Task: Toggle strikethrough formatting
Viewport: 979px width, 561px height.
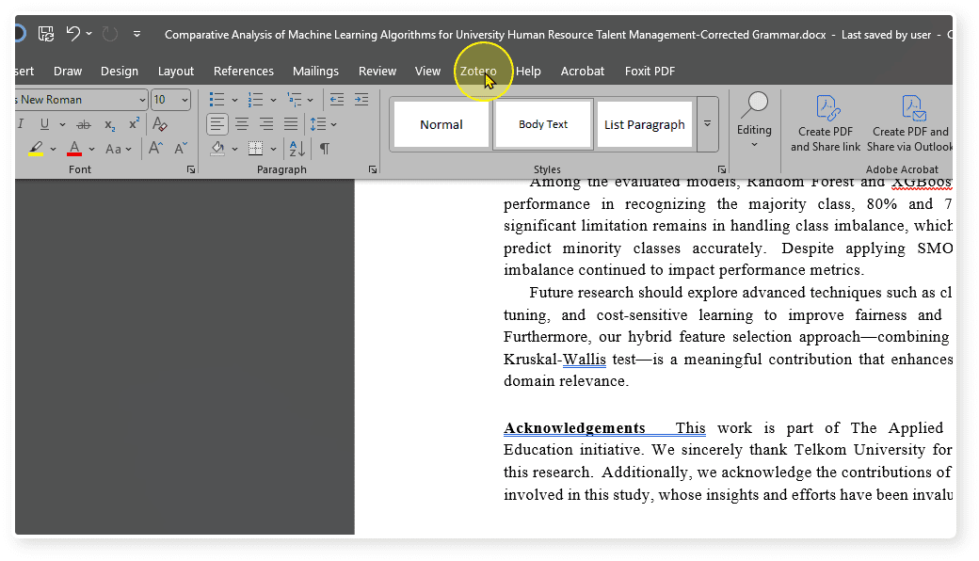Action: click(x=84, y=125)
